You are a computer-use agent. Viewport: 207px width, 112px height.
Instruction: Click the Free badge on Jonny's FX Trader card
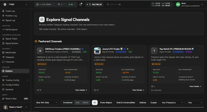pyautogui.click(x=130, y=52)
